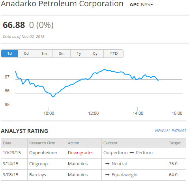Click the 16:00 time axis label
Image resolution: width=189 pixels, height=183 pixels.
(177, 113)
